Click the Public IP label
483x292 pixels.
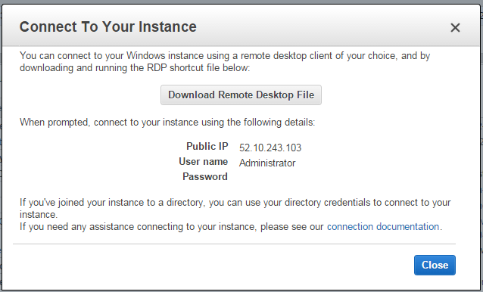click(x=207, y=147)
